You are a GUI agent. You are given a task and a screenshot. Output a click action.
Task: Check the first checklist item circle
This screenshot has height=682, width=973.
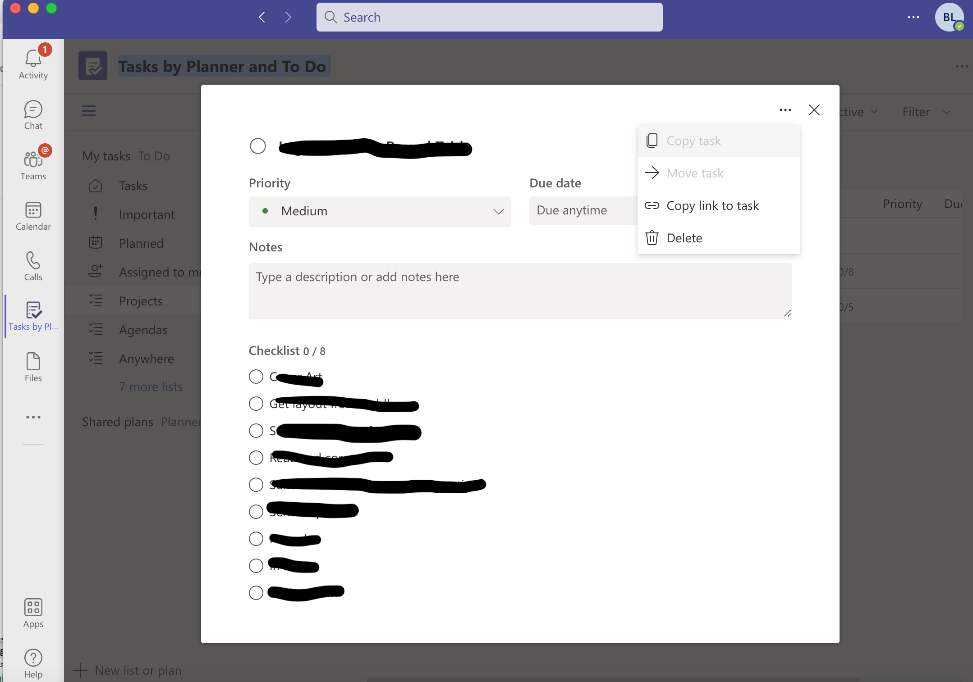256,377
